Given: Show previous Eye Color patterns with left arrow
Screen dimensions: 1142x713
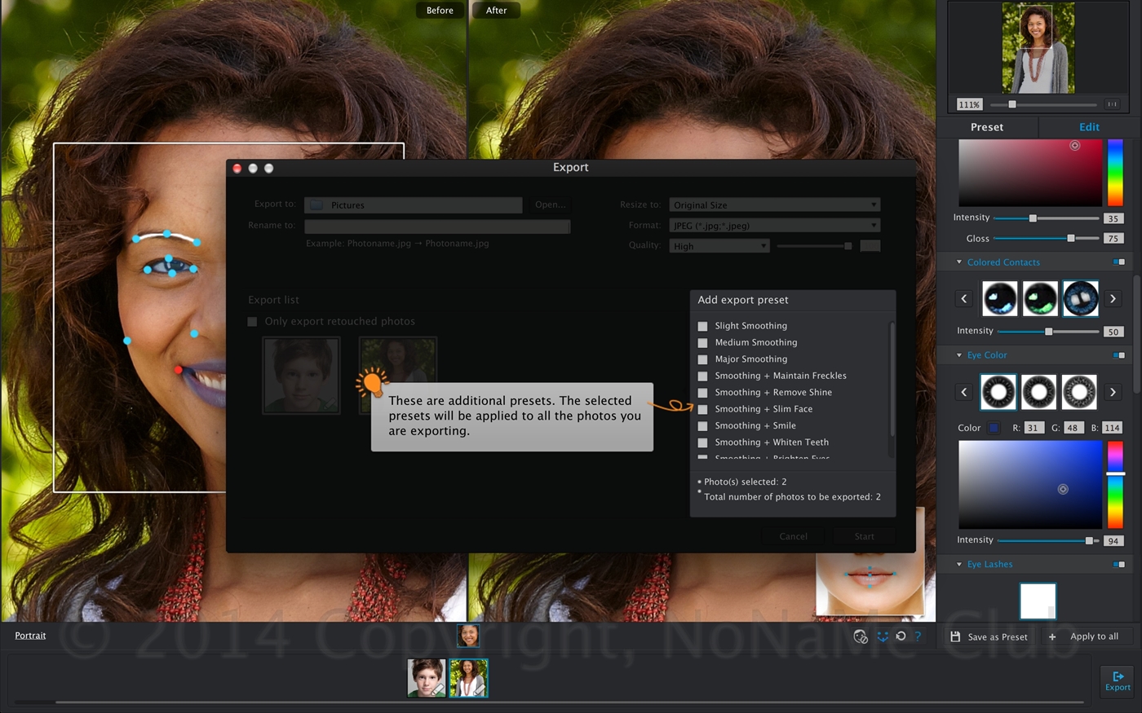Looking at the screenshot, I should (964, 392).
